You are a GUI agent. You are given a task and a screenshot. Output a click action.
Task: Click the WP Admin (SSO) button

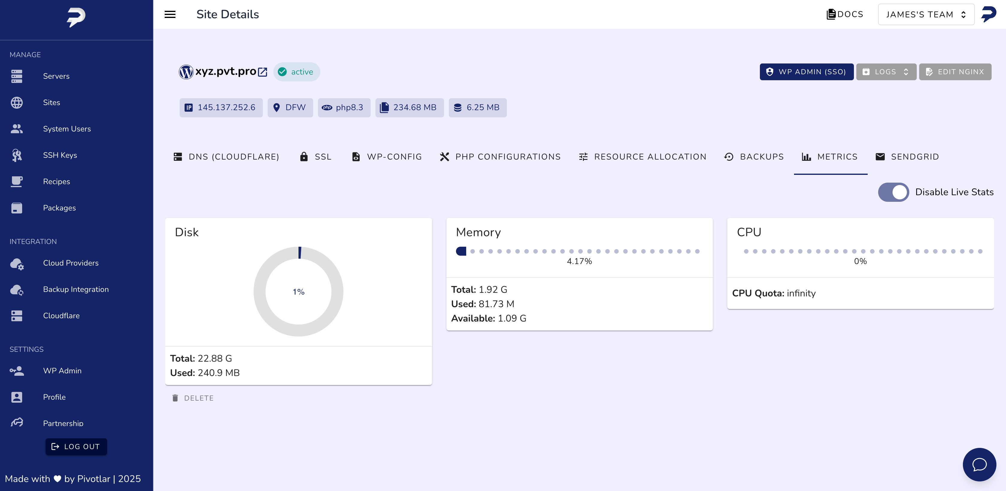[x=806, y=72]
